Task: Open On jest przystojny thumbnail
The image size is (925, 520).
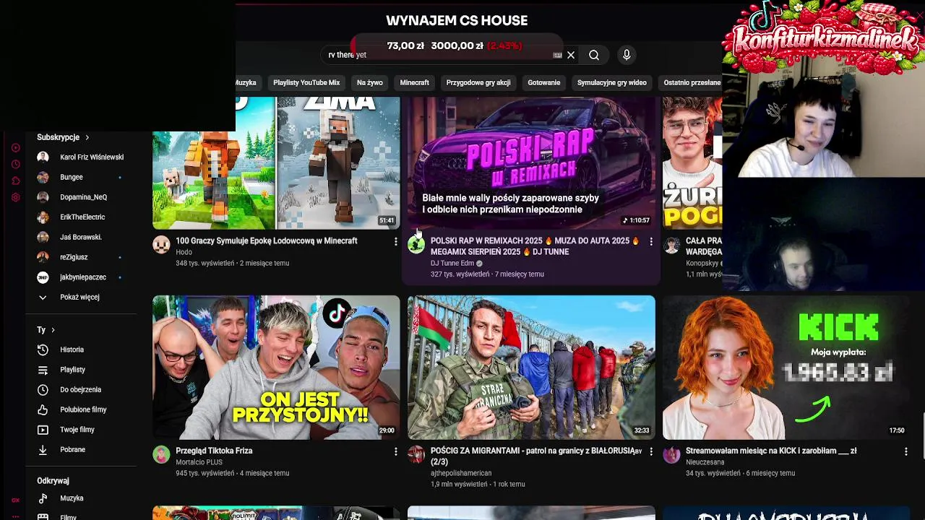Action: coord(276,368)
